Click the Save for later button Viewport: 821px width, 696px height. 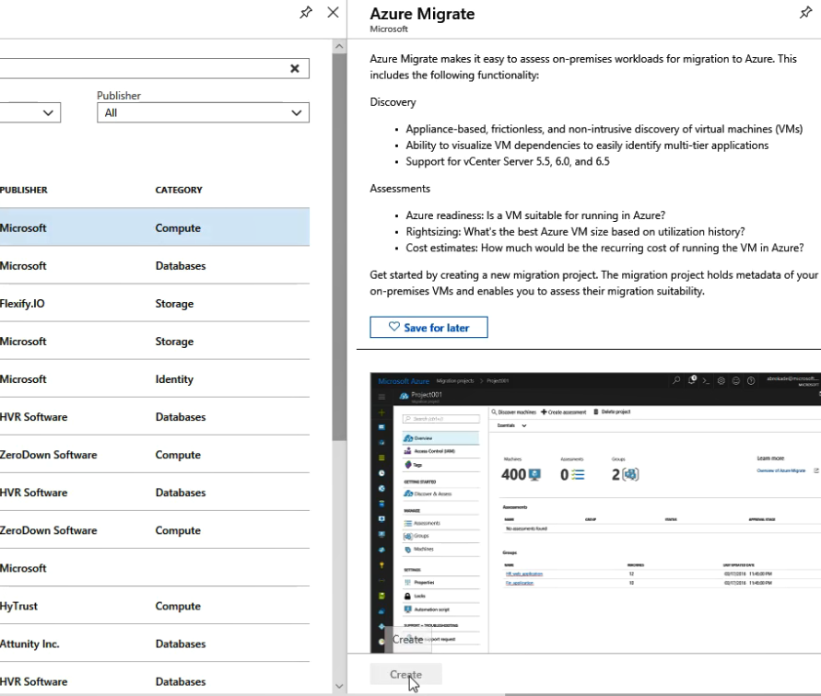(428, 327)
